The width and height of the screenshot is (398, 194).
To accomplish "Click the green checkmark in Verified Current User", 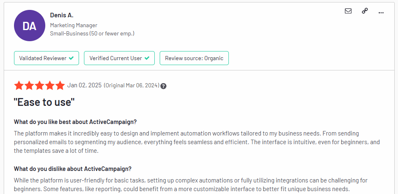I will tap(147, 58).
